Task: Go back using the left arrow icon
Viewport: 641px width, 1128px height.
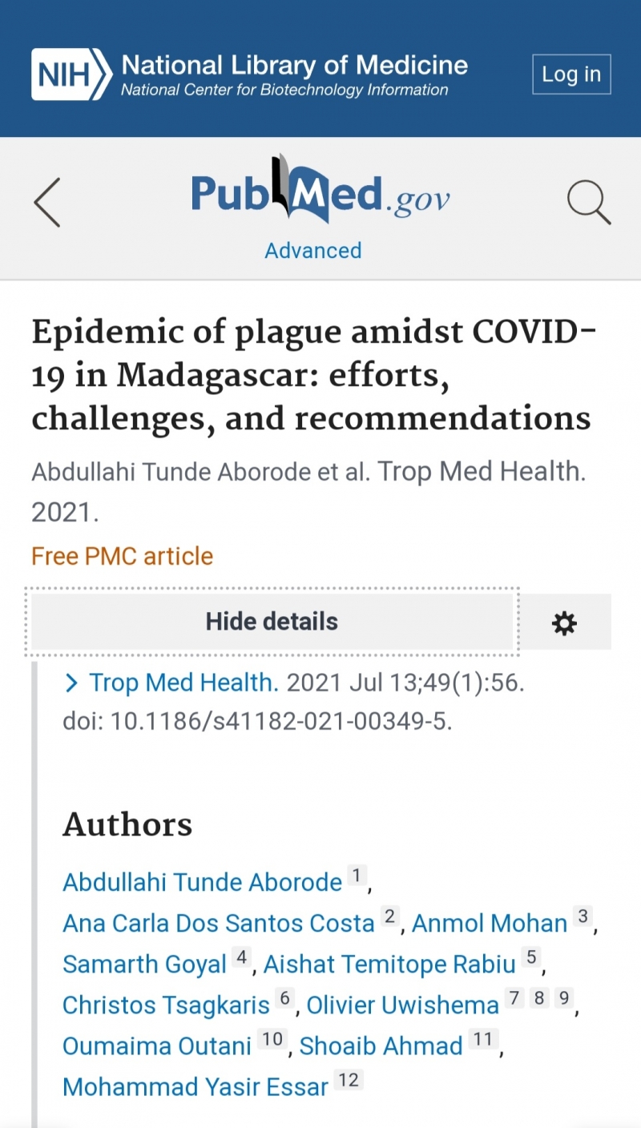Action: pyautogui.click(x=47, y=203)
